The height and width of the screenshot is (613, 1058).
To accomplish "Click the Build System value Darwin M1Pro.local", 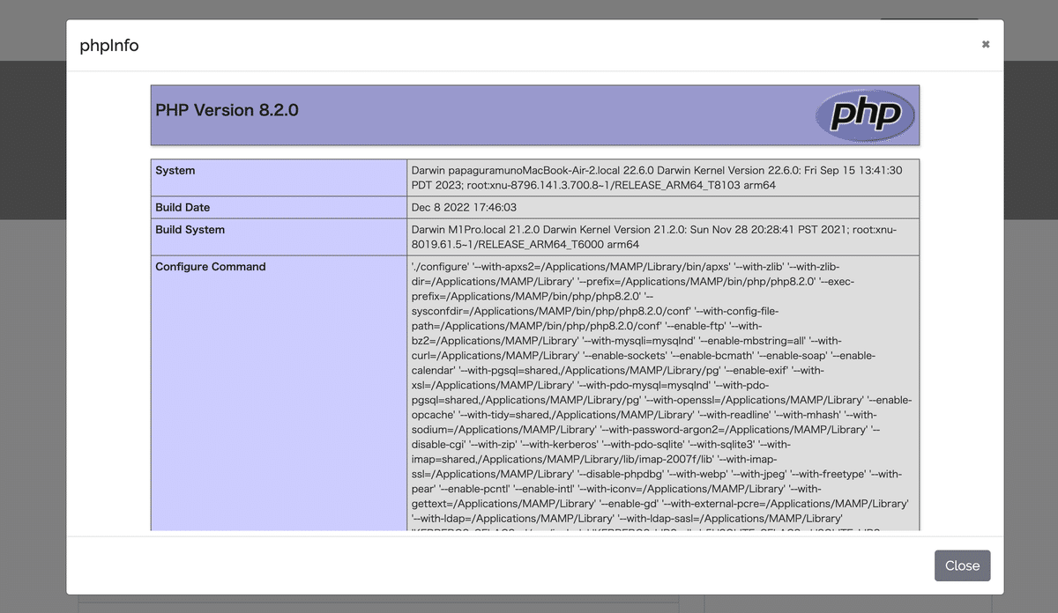I will coord(663,238).
